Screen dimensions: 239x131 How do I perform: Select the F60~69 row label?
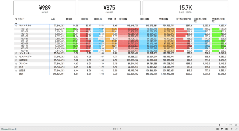24,39
